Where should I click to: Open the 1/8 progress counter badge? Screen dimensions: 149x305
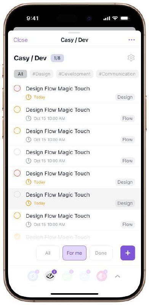coord(57,58)
